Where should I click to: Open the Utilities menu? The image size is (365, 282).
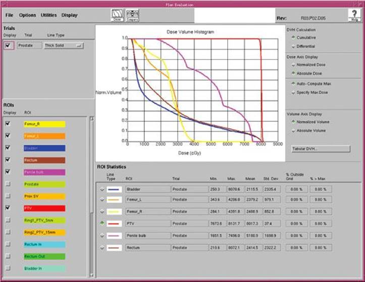coord(48,15)
